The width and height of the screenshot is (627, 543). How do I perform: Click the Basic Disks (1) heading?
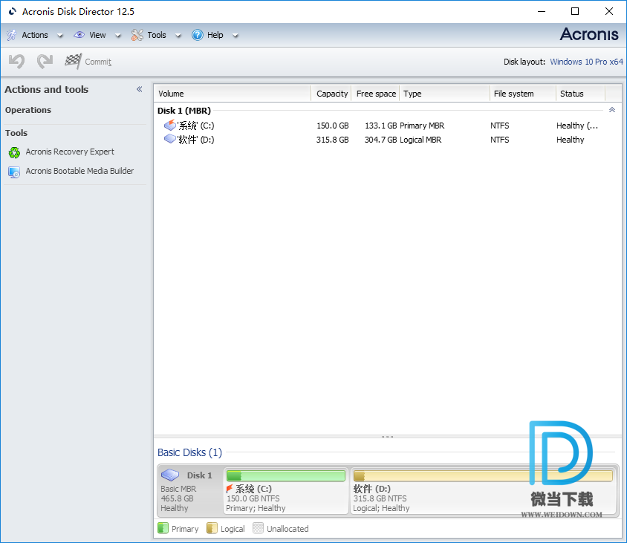click(189, 452)
